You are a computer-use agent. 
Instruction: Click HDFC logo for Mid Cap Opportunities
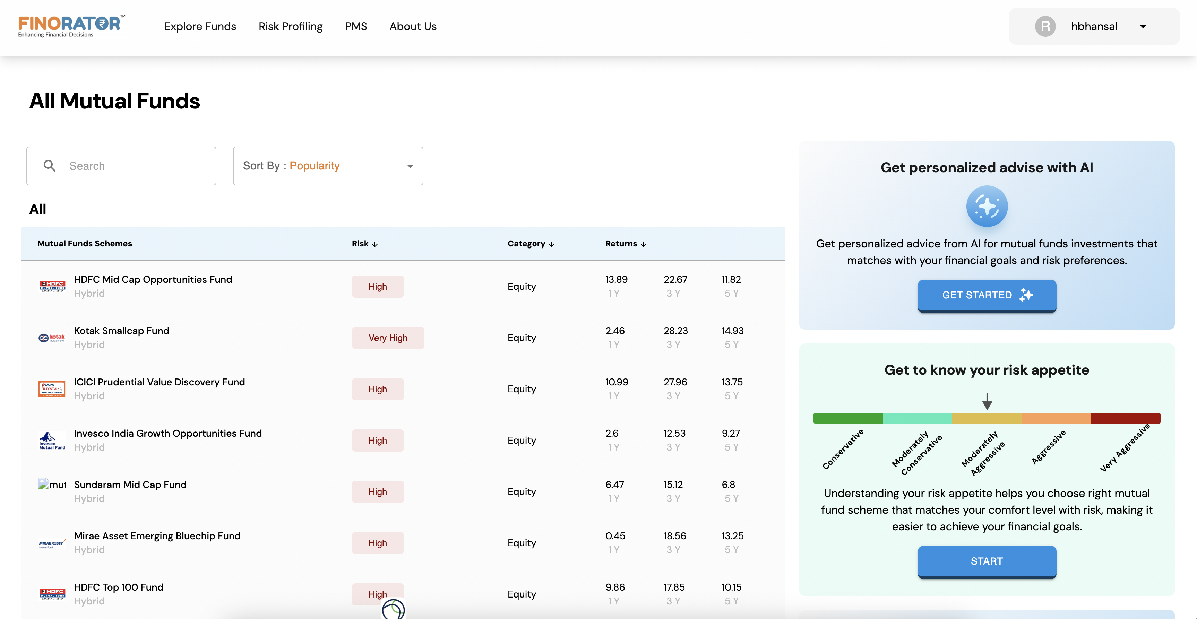point(52,286)
